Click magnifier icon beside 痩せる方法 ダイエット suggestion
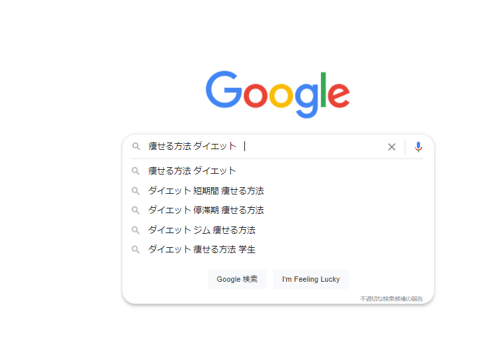 coord(136,171)
